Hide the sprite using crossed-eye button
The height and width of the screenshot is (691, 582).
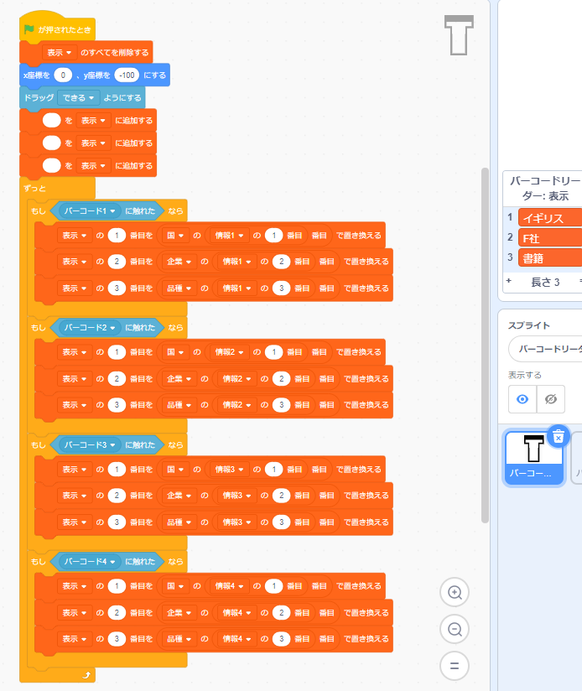click(551, 400)
